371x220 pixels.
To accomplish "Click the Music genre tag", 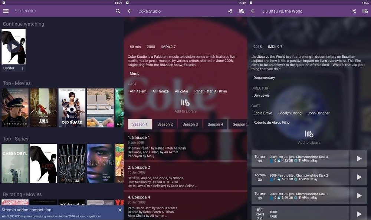I will click(x=134, y=73).
